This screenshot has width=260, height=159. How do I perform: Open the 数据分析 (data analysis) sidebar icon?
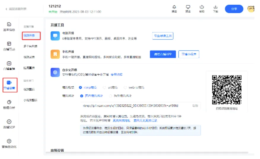pos(9,102)
